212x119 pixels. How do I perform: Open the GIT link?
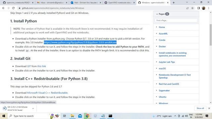pos(29,66)
